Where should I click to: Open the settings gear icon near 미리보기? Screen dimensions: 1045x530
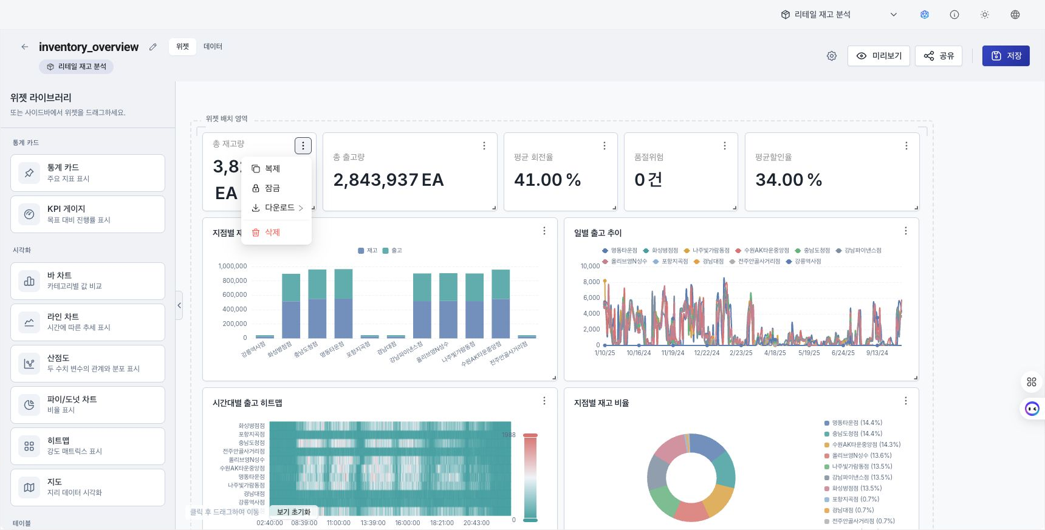click(832, 56)
